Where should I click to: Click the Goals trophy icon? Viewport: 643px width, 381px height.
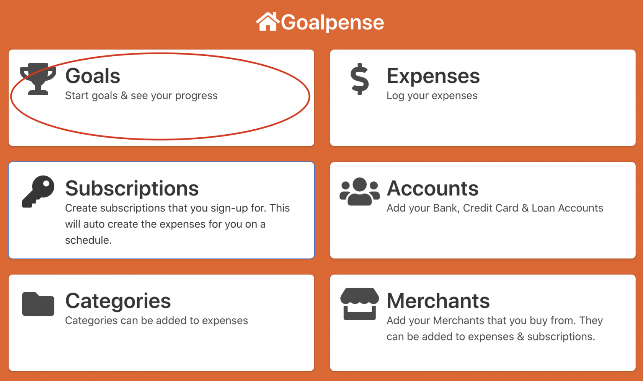[x=38, y=79]
